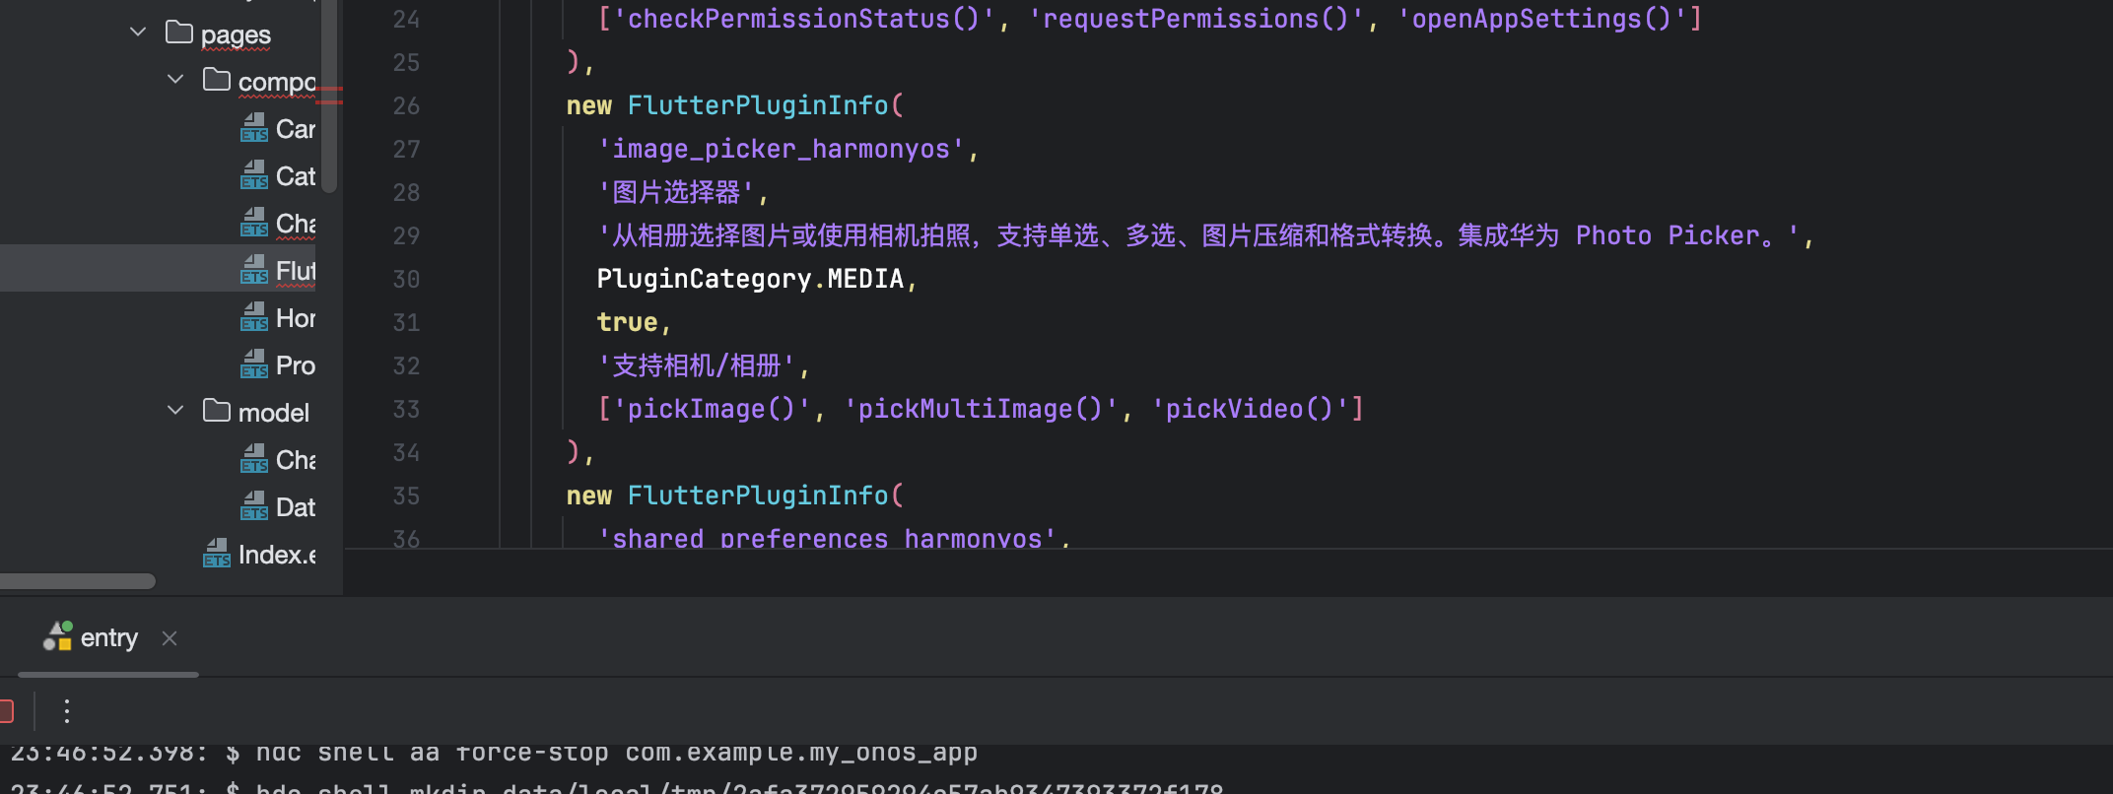
Task: Click the ETS icon beside Pro
Action: tap(254, 364)
